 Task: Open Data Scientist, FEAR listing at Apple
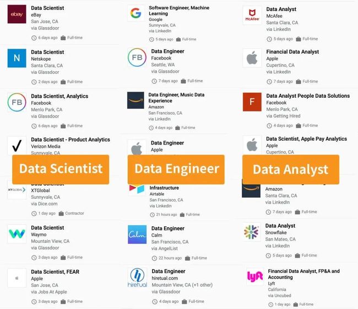point(55,271)
